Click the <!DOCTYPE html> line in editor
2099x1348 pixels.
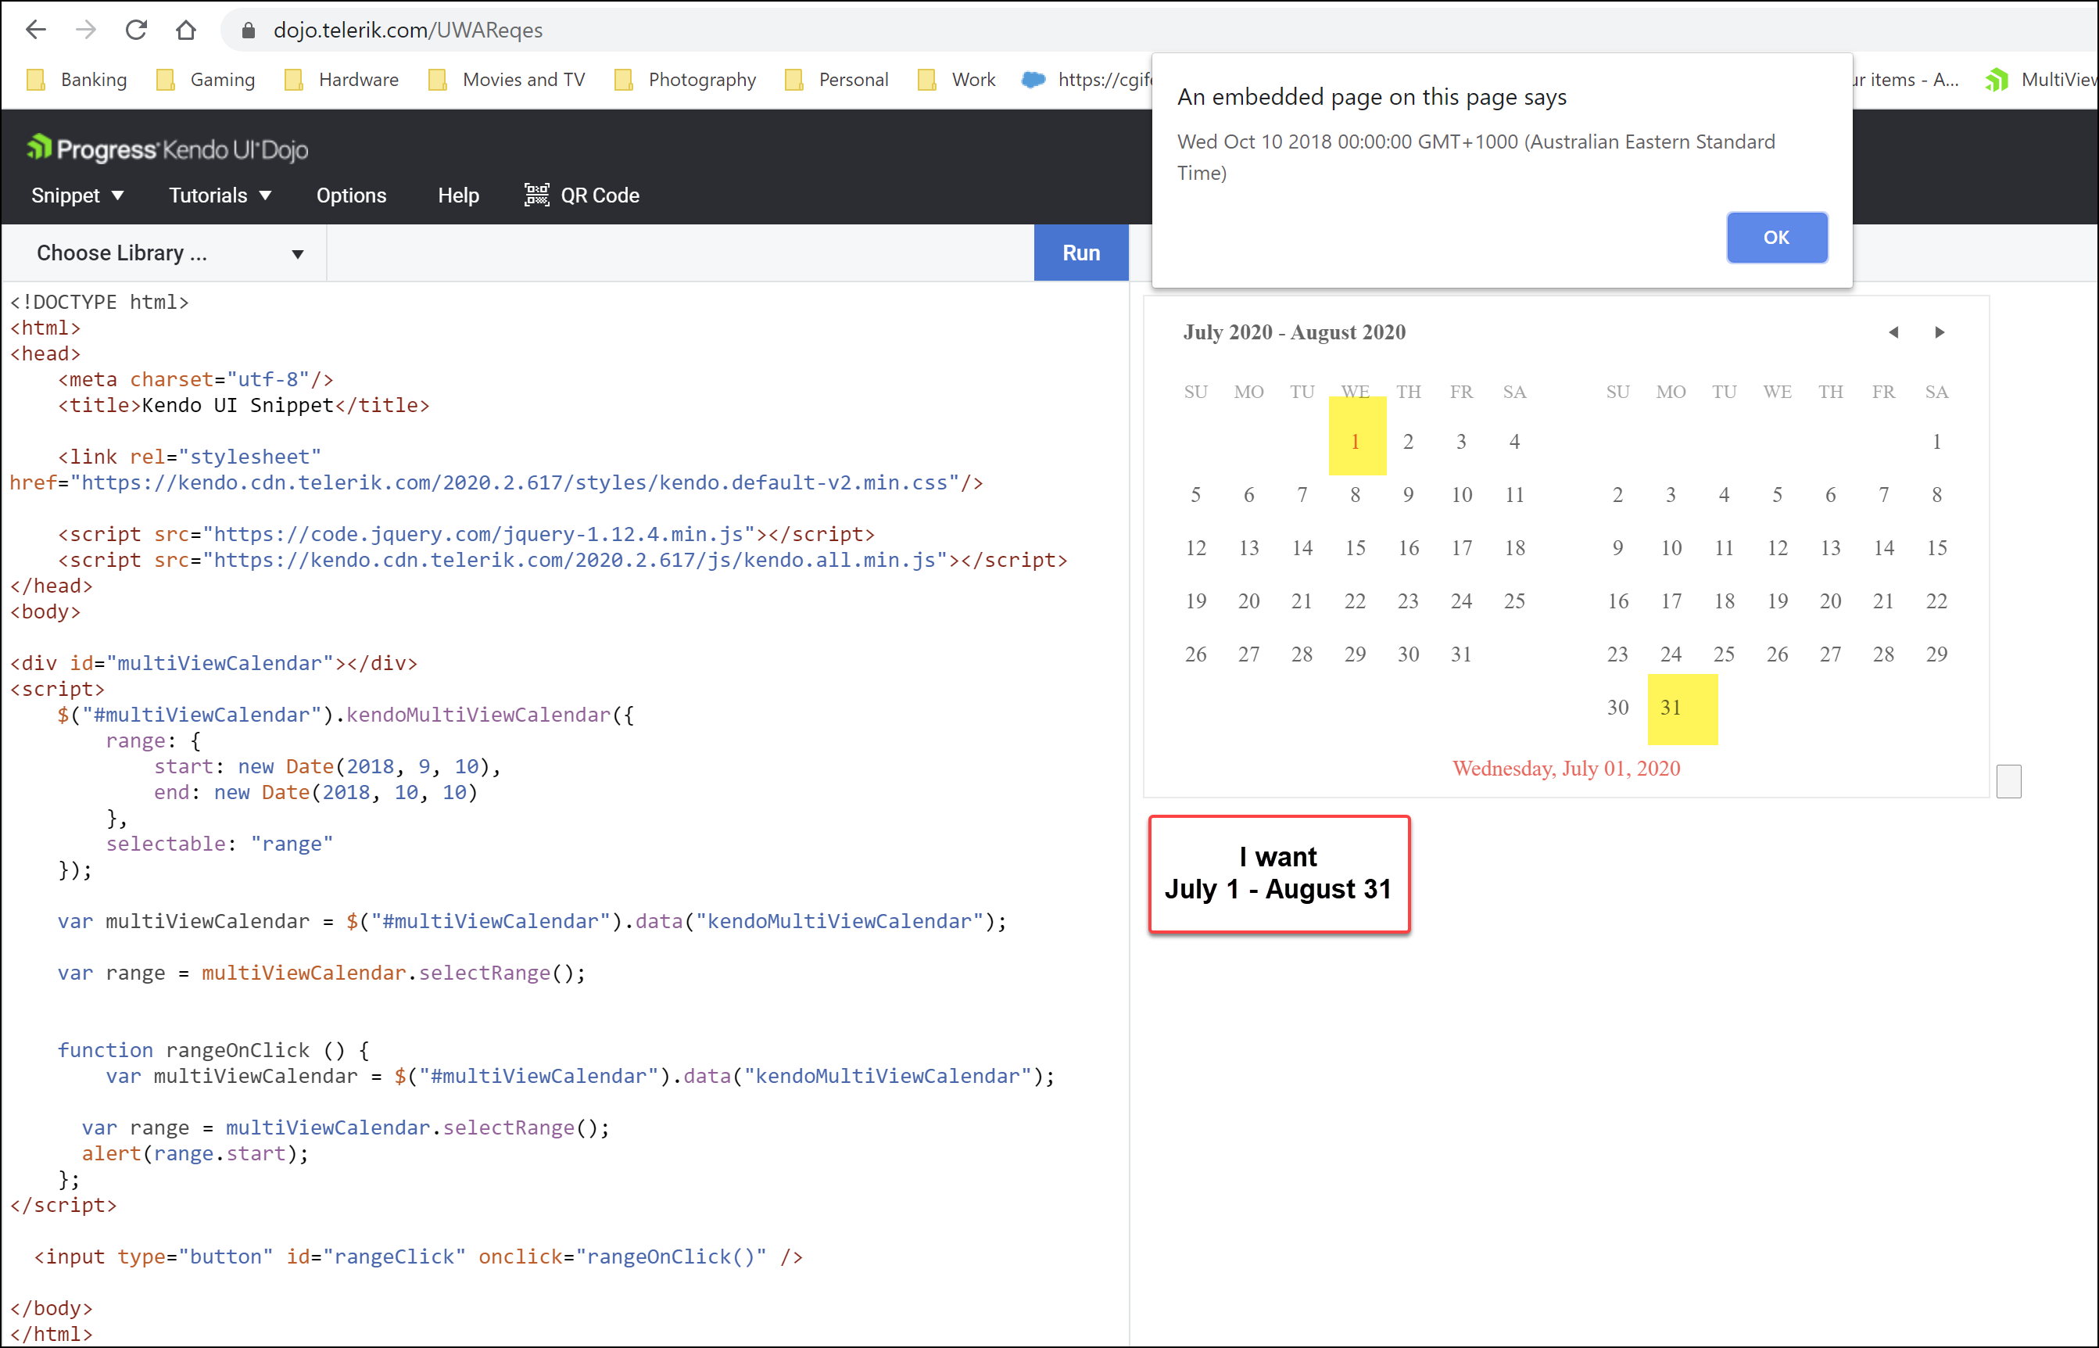[99, 302]
